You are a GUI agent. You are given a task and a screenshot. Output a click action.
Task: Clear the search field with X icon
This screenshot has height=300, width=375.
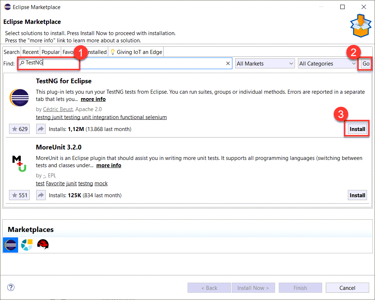228,63
